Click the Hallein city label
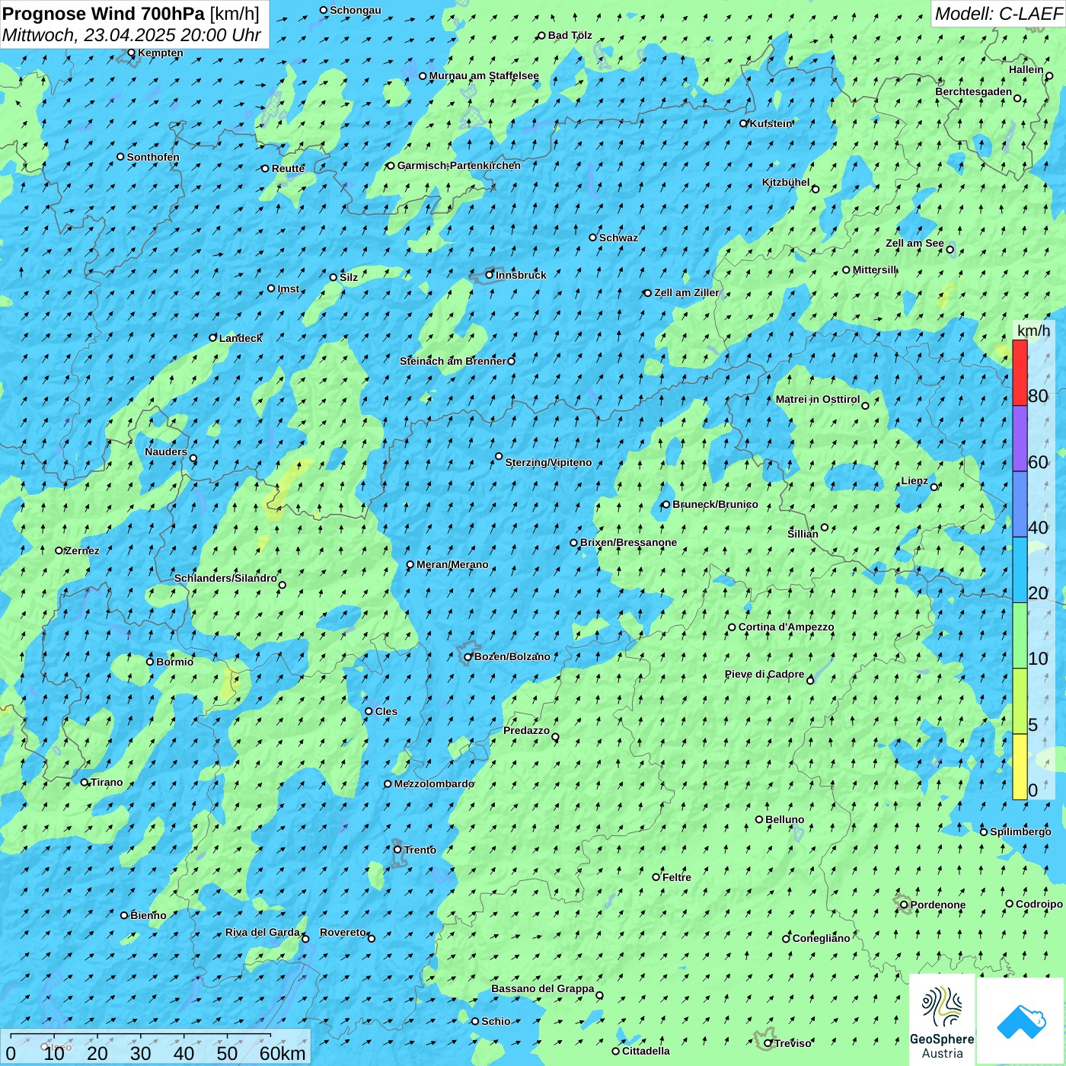The image size is (1066, 1066). [1026, 69]
